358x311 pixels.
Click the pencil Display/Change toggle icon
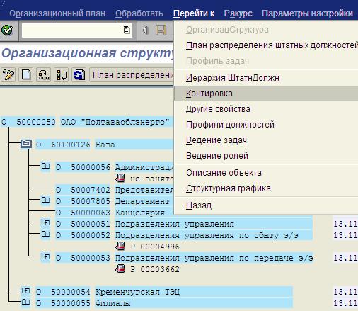tap(8, 75)
